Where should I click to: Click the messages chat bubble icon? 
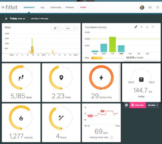(x=150, y=8)
